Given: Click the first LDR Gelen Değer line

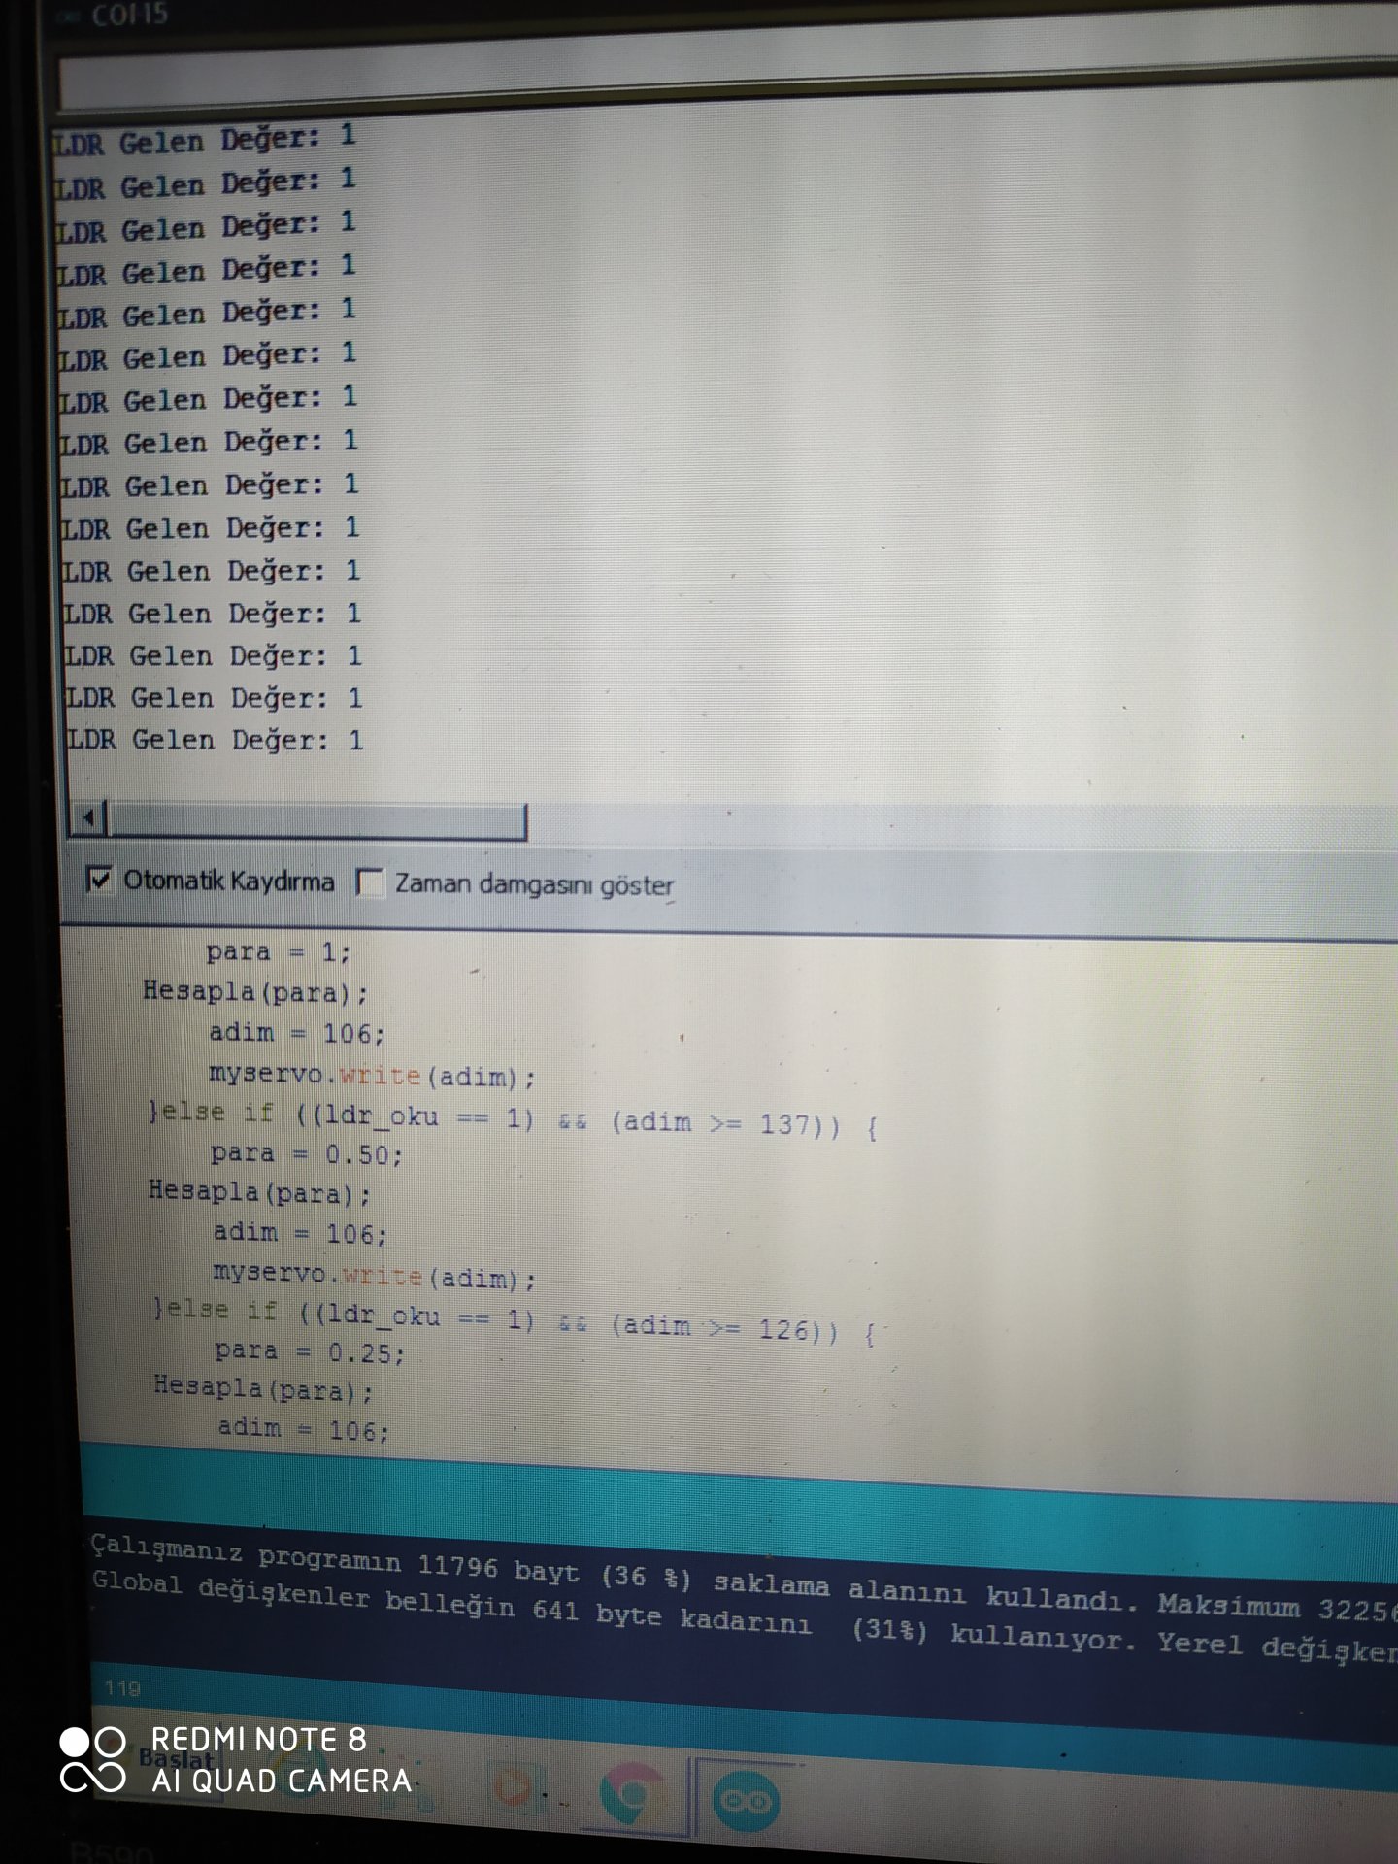Looking at the screenshot, I should pos(204,140).
